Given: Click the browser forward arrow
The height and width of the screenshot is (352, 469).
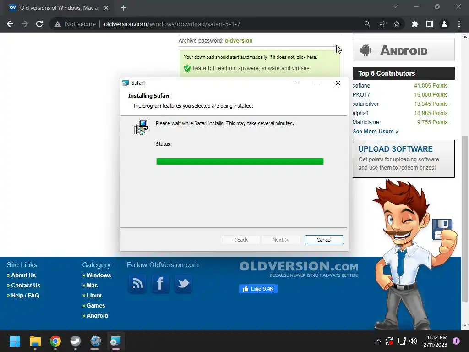Looking at the screenshot, I should 25,24.
